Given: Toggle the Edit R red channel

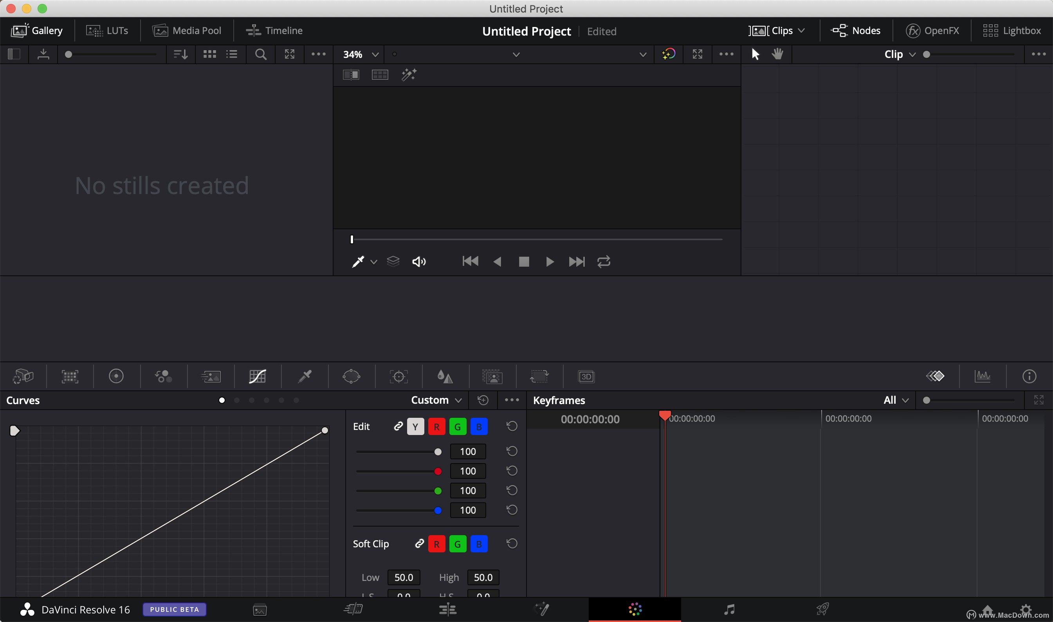Looking at the screenshot, I should (436, 427).
